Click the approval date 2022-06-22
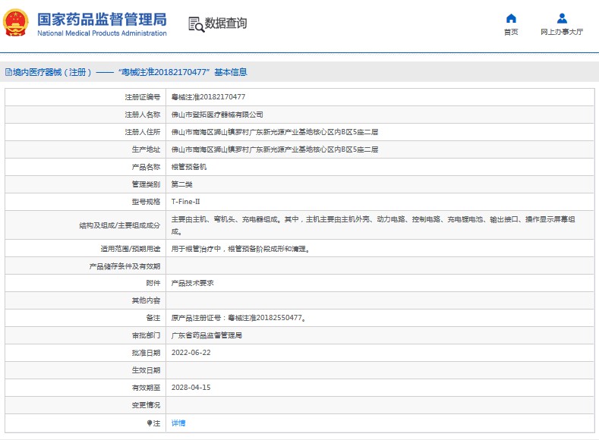The height and width of the screenshot is (440, 599). [x=191, y=353]
